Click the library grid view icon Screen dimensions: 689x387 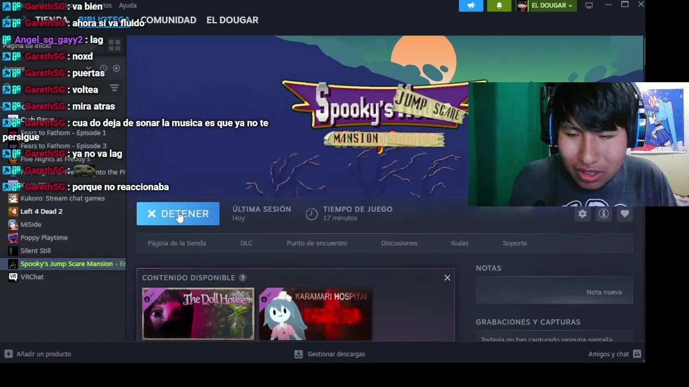coord(114,46)
